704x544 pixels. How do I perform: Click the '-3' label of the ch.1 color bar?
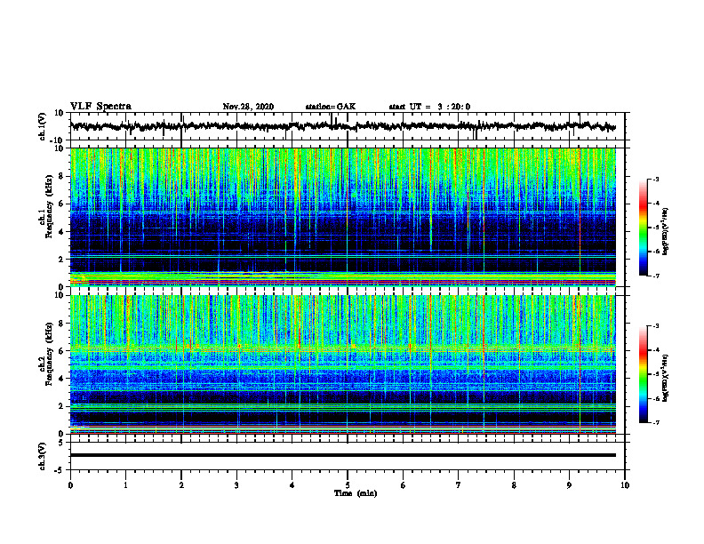click(x=655, y=179)
